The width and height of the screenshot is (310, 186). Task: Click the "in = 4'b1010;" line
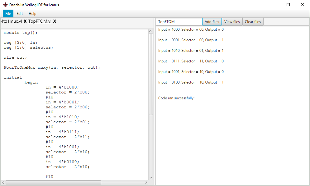pyautogui.click(x=62, y=117)
